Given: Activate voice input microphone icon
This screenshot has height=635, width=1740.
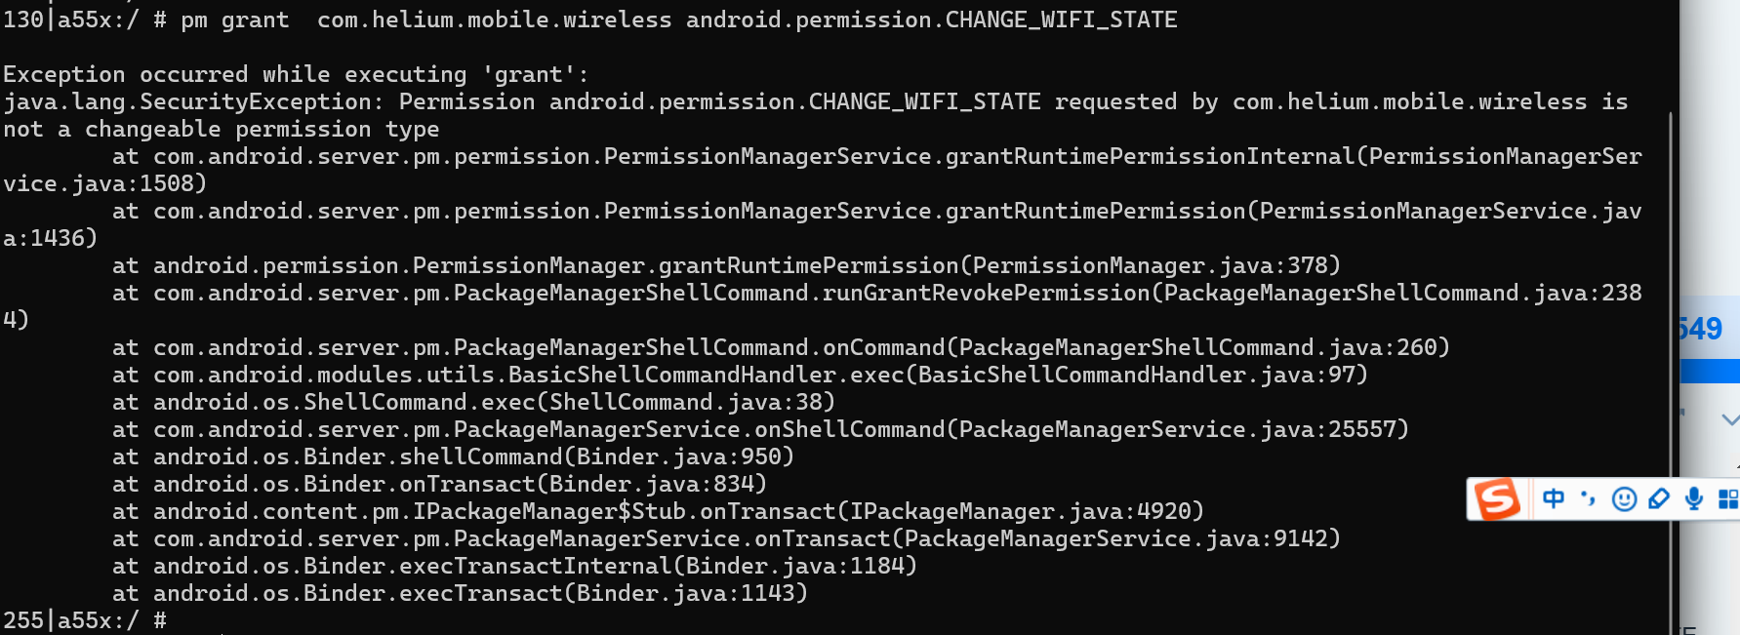Looking at the screenshot, I should [x=1694, y=499].
